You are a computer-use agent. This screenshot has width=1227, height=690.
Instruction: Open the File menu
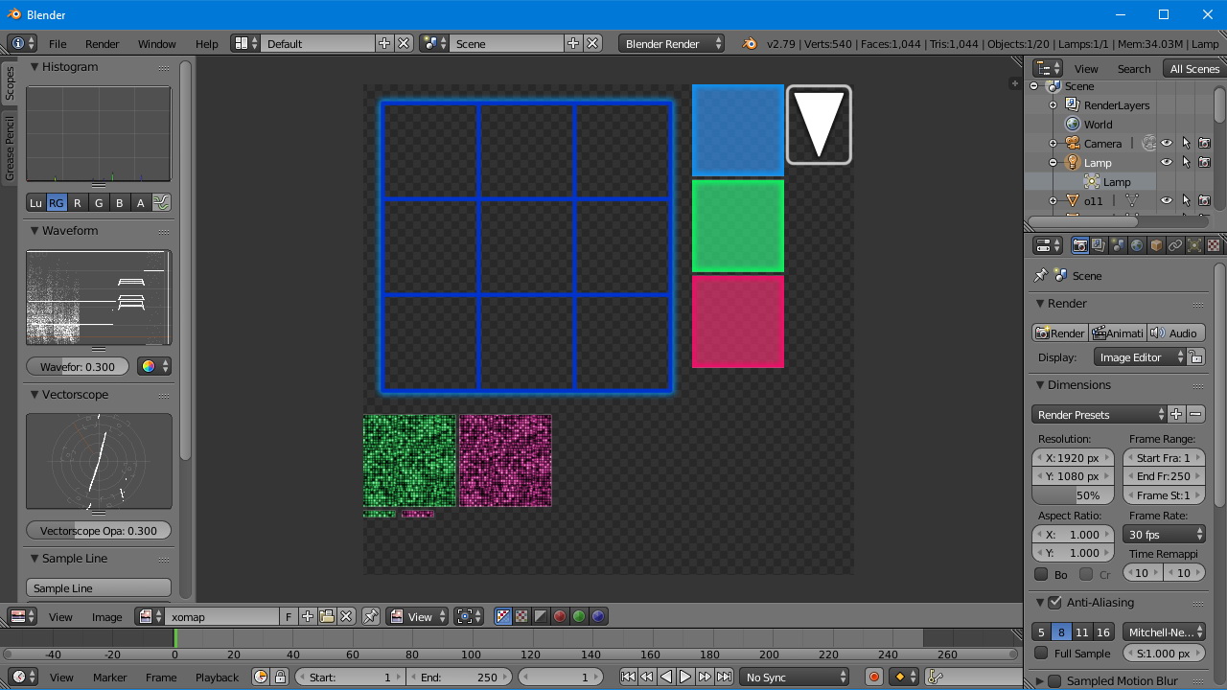click(58, 43)
